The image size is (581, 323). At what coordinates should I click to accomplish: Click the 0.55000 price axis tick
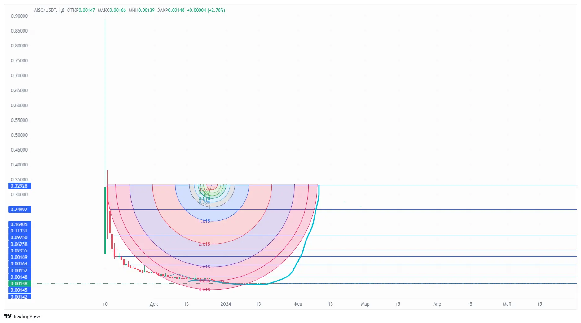click(19, 120)
